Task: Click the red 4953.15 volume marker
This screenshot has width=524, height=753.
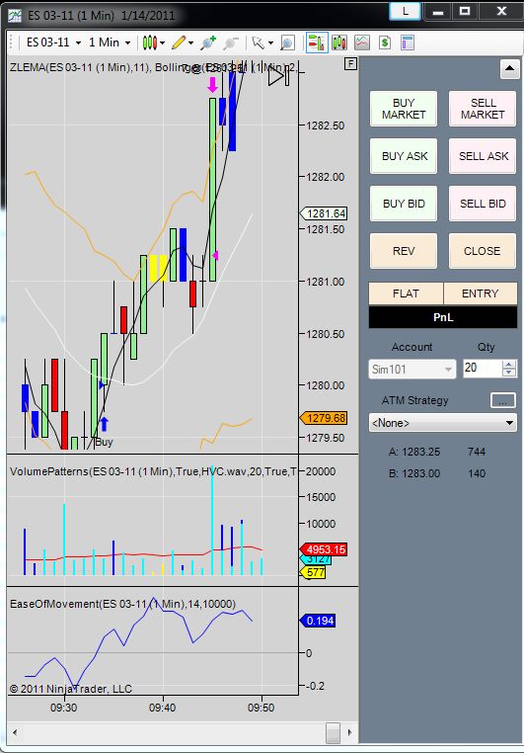Action: point(324,549)
